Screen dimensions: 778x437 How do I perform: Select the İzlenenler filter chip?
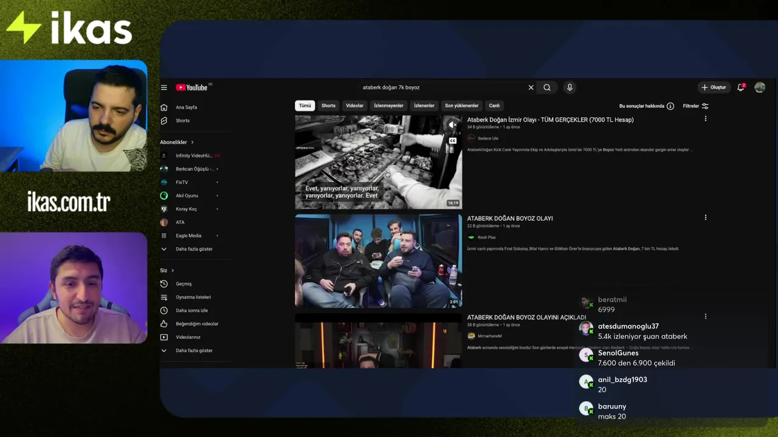click(x=424, y=106)
